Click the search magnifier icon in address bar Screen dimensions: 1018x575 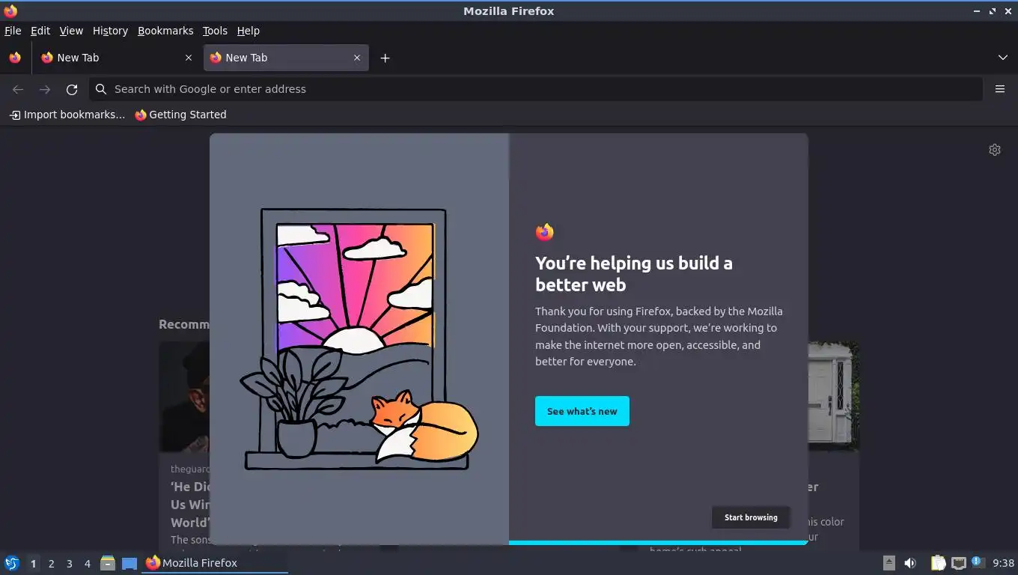tap(101, 89)
